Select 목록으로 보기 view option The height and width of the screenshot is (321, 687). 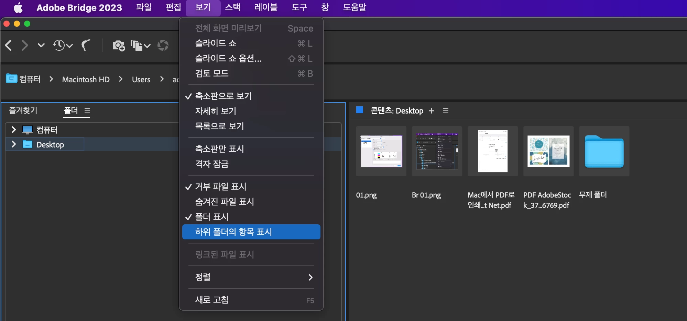click(x=251, y=127)
